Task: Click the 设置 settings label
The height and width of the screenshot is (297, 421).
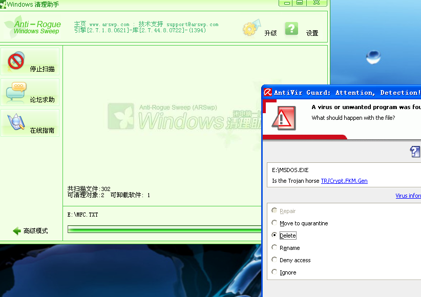Action: 312,33
